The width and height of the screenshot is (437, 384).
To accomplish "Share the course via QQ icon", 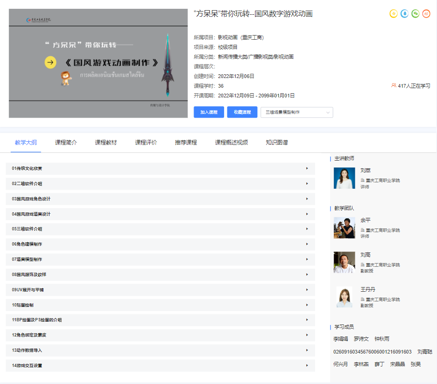I will [405, 14].
